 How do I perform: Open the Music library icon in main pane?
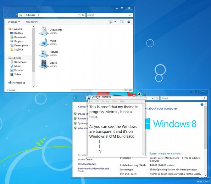[44, 42]
